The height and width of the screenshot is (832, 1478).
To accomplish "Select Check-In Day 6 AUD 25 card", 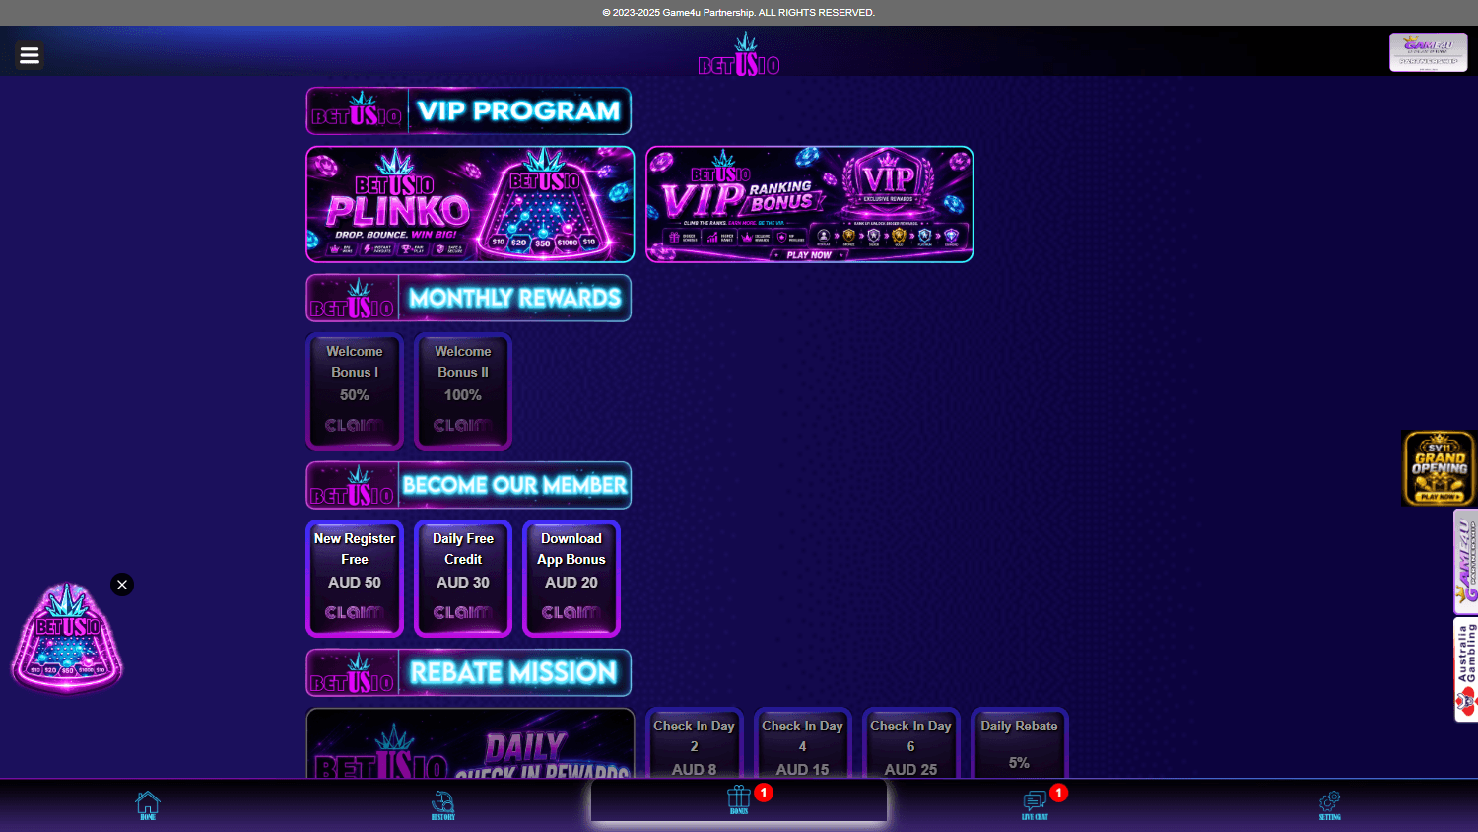I will coord(910,743).
